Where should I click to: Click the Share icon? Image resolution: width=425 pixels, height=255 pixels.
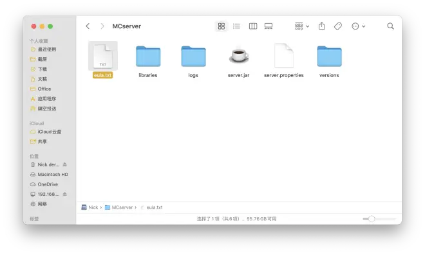point(322,26)
